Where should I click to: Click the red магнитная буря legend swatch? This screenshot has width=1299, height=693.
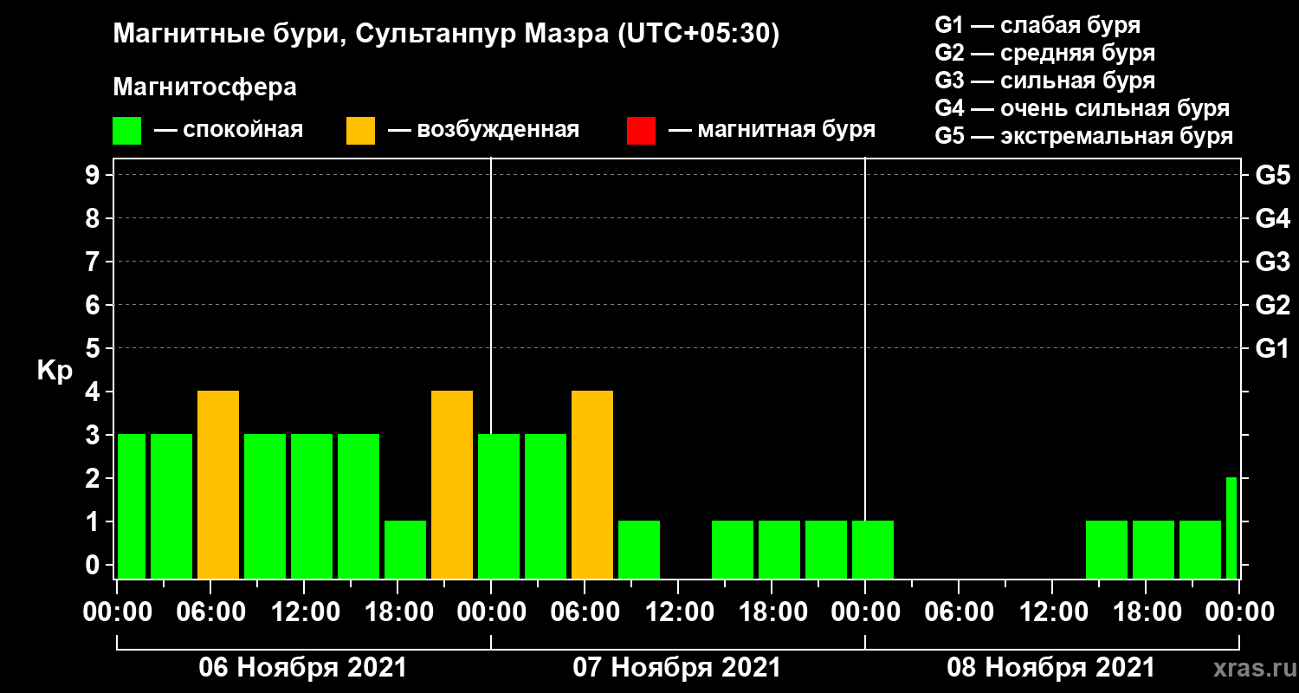pyautogui.click(x=641, y=131)
